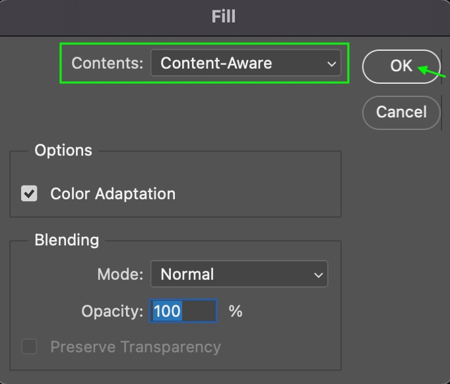450x384 pixels.
Task: Open the Contents dropdown showing Content-Aware
Action: [245, 63]
